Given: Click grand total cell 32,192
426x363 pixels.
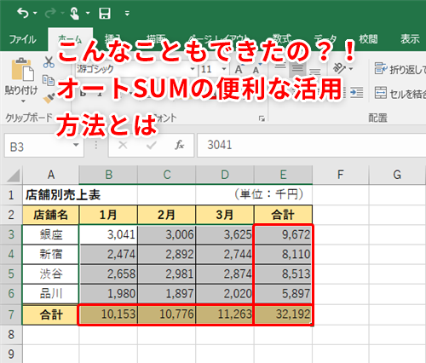Looking at the screenshot, I should click(x=283, y=314).
